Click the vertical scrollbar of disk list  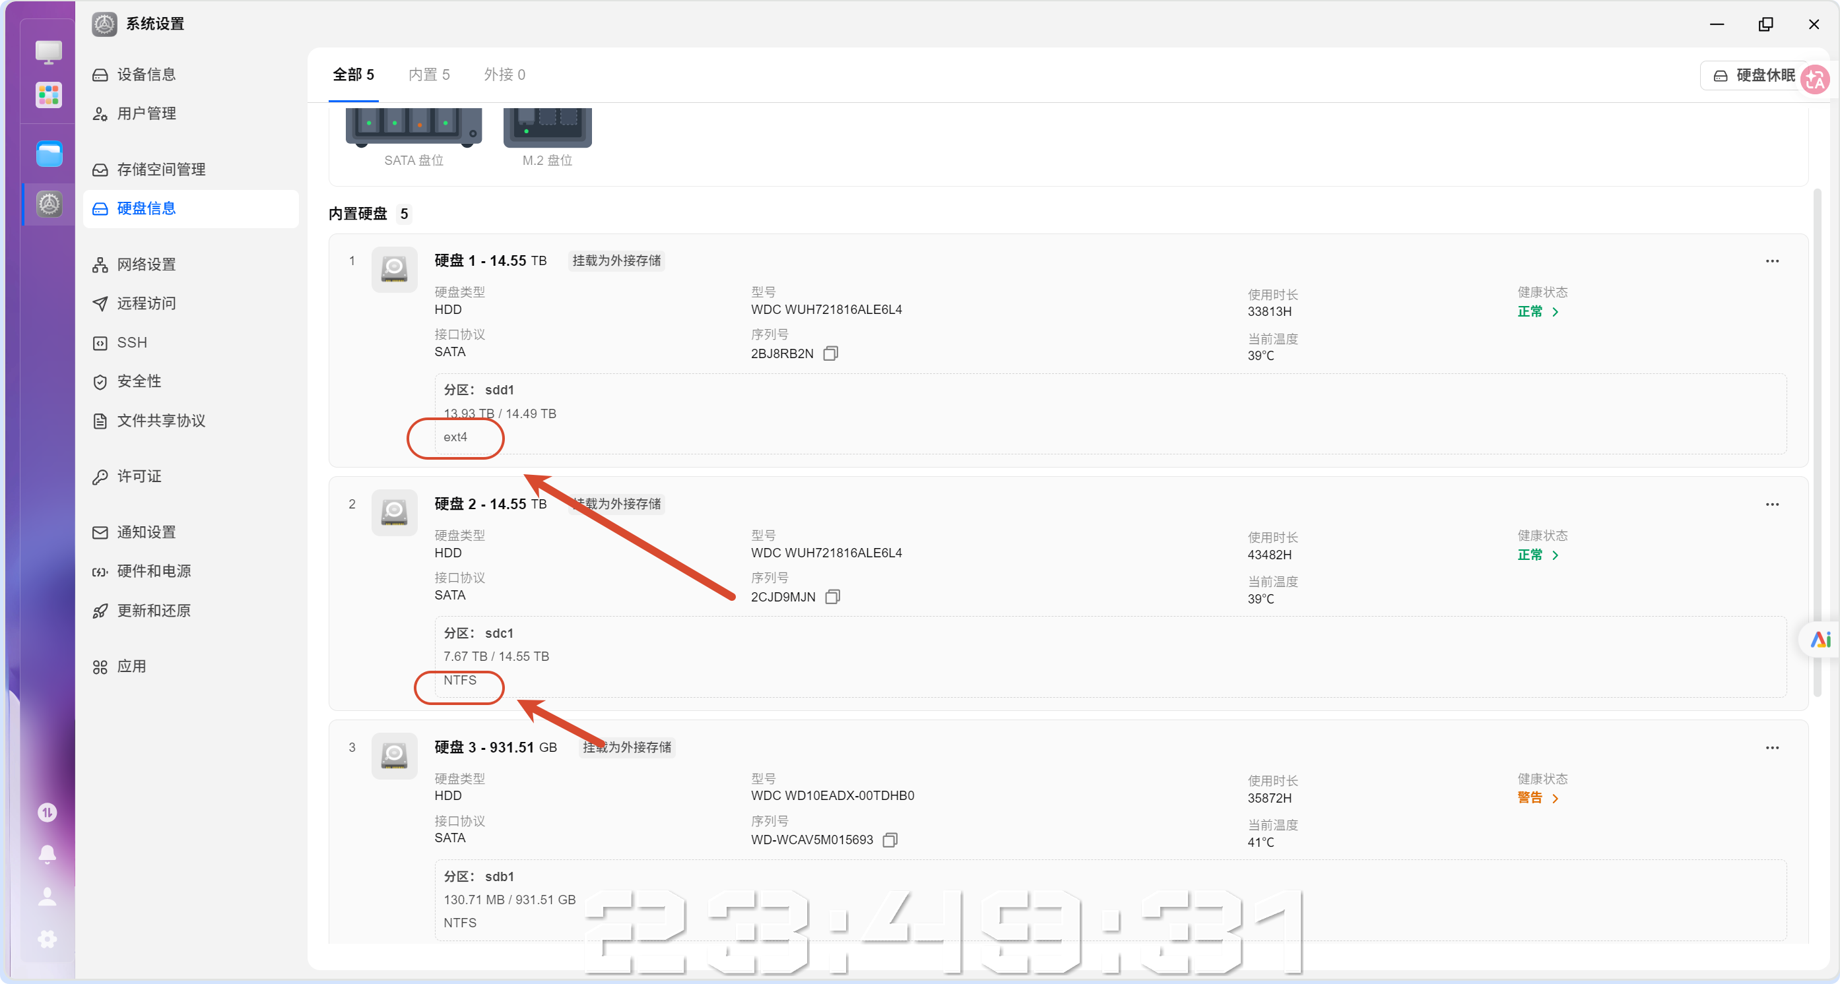coord(1817,443)
